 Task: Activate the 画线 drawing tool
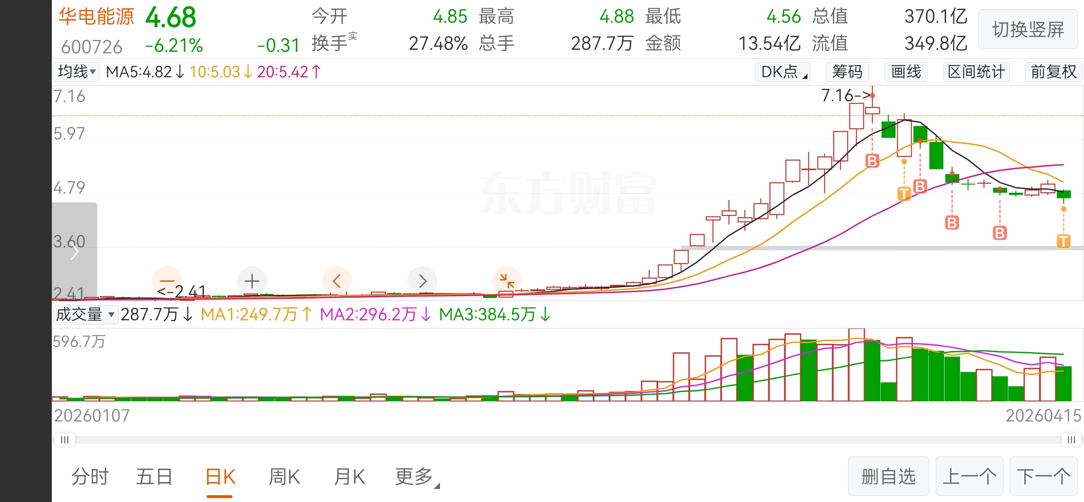(906, 72)
